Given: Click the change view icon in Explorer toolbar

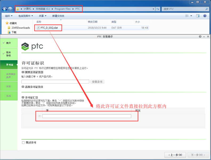Looking at the screenshot, I should tap(187, 16).
